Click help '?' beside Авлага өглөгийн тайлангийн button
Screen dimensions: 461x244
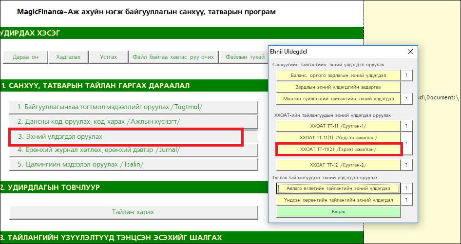click(x=406, y=188)
